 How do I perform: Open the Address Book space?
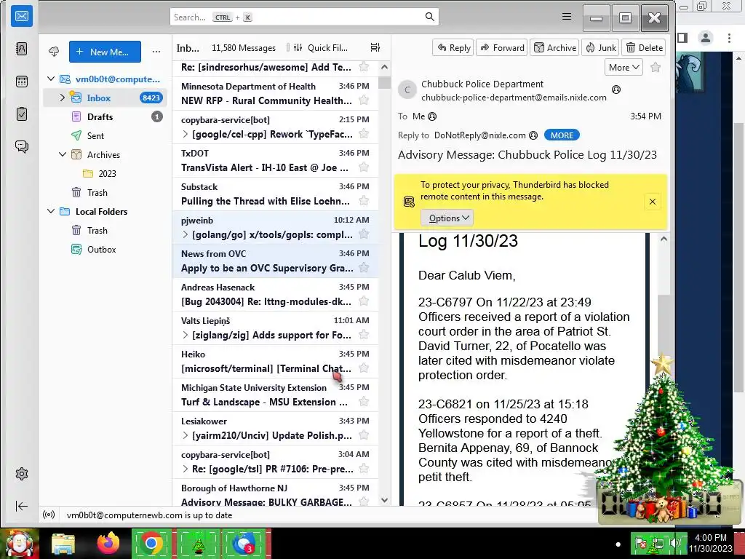pyautogui.click(x=22, y=49)
